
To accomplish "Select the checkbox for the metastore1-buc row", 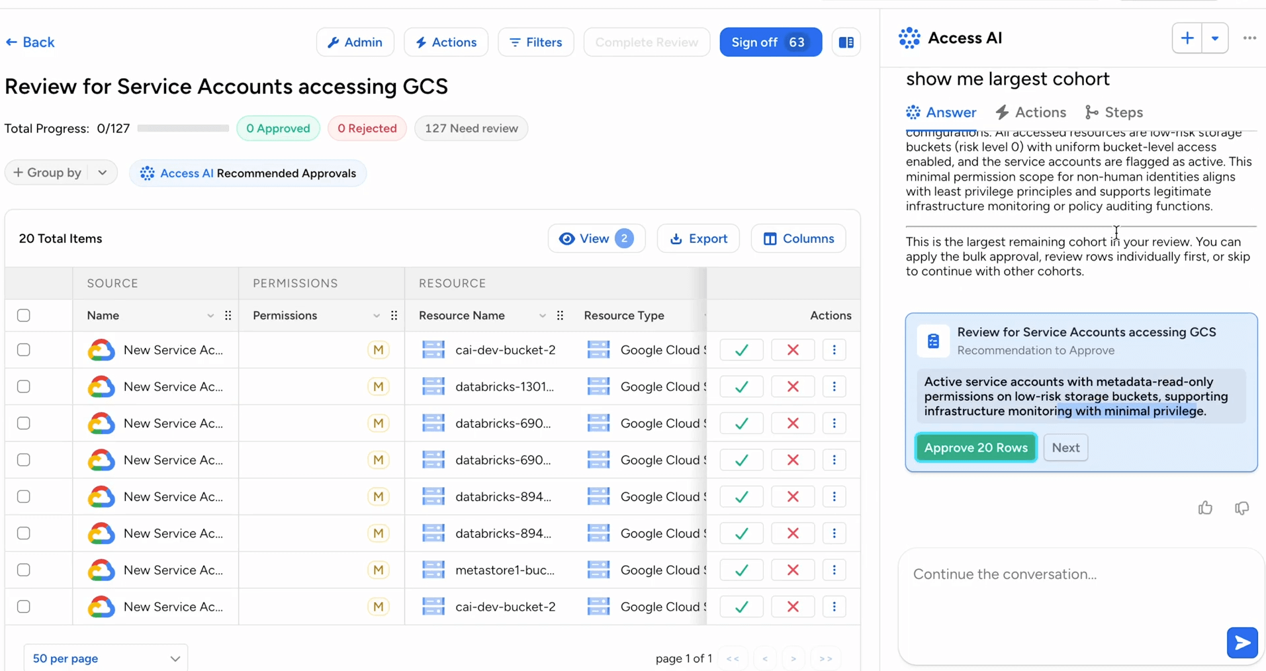I will pyautogui.click(x=24, y=570).
